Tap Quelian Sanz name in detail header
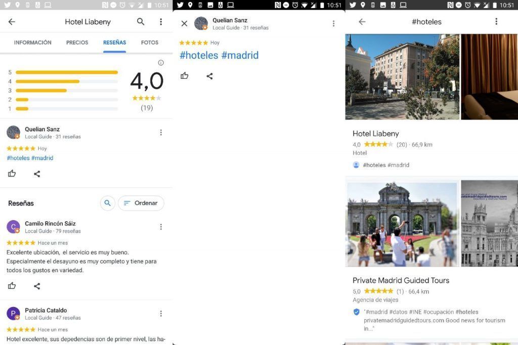 [230, 20]
